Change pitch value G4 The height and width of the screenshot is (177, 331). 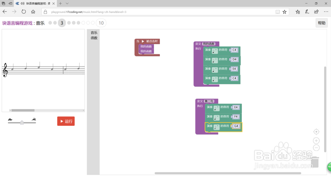[x=236, y=126]
